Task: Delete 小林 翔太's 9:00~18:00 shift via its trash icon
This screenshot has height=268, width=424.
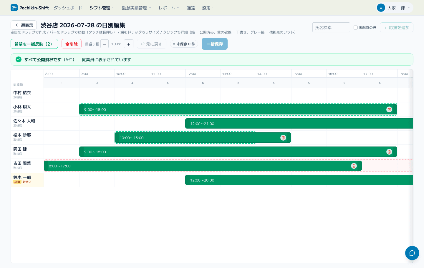Action: 389,109
